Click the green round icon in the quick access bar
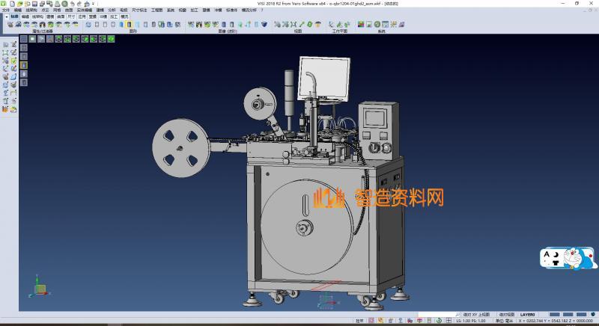 click(64, 4)
